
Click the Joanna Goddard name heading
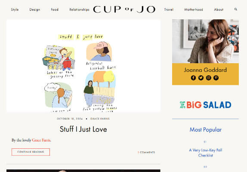coord(205,70)
